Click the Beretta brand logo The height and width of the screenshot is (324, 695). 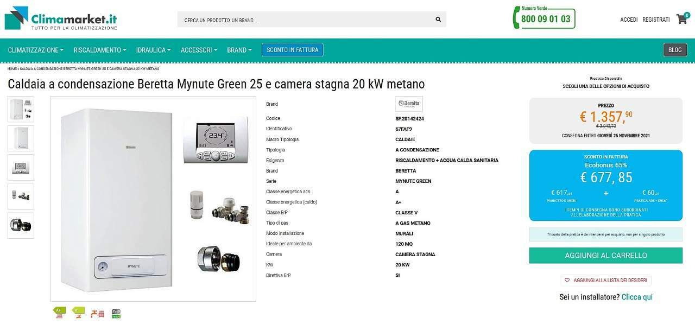tap(409, 104)
